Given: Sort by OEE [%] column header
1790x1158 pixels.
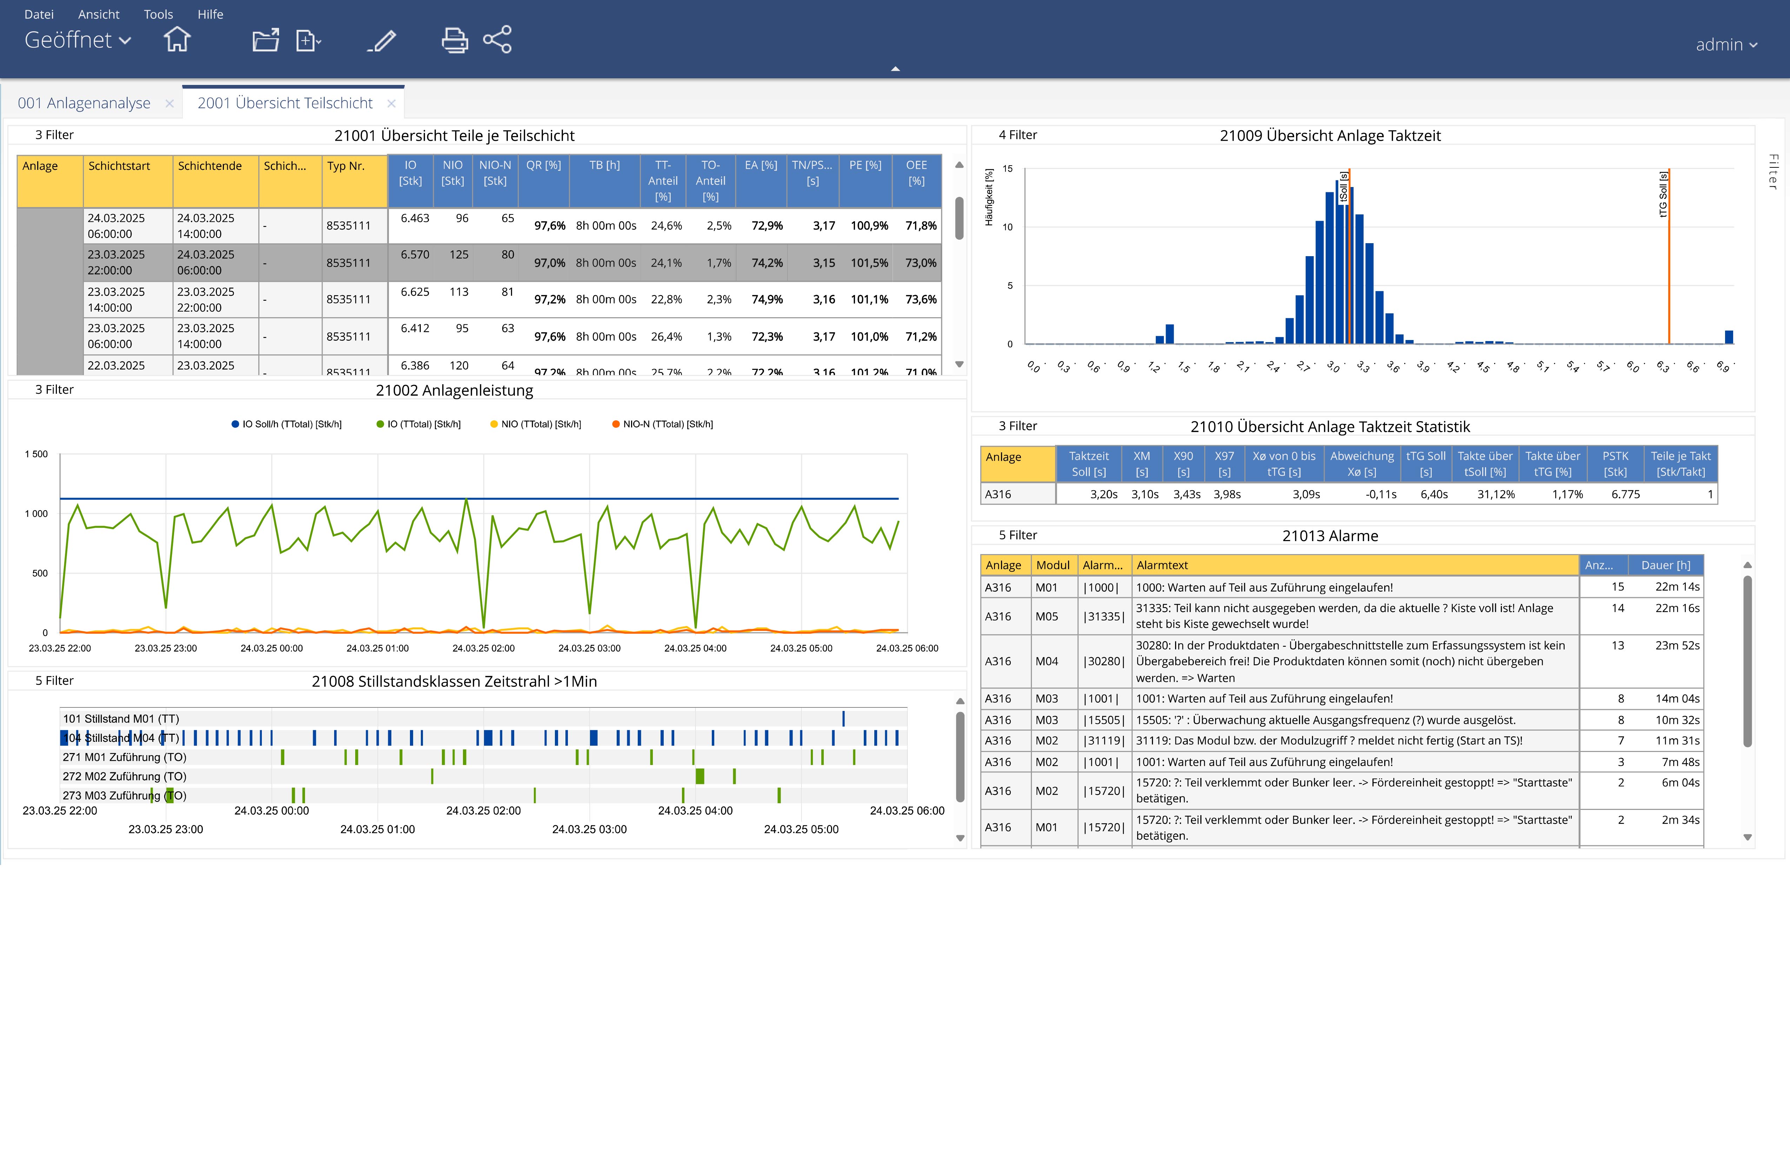Looking at the screenshot, I should [x=916, y=181].
